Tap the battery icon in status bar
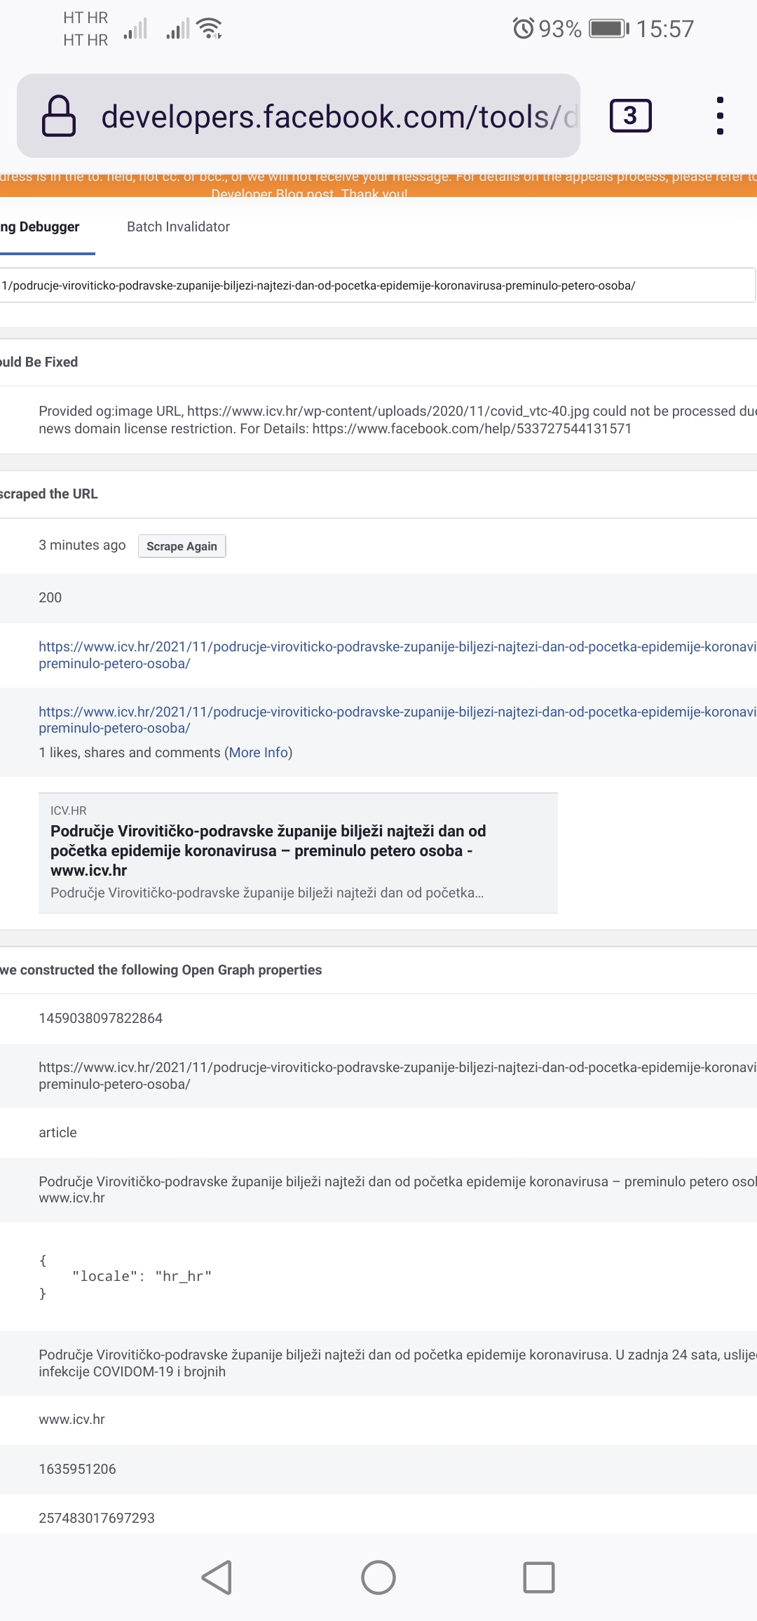Image resolution: width=757 pixels, height=1621 pixels. point(609,29)
